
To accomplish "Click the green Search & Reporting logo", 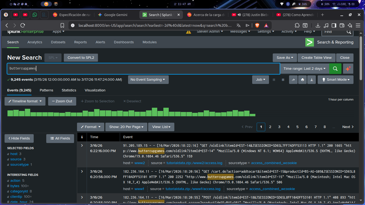I will click(309, 42).
